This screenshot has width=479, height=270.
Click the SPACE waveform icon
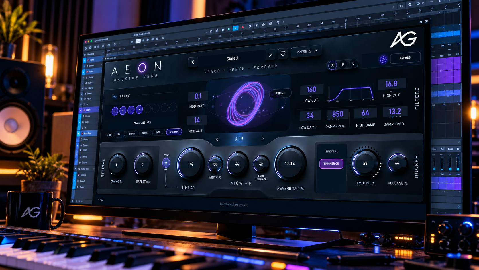(x=115, y=97)
